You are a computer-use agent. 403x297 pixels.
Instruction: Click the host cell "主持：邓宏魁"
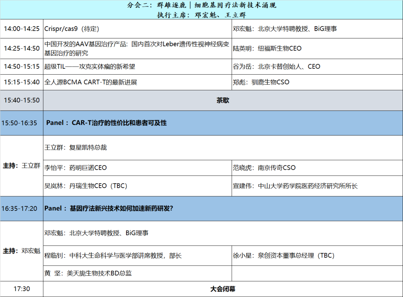click(22, 251)
